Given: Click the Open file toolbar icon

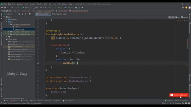Looking at the screenshot, I should point(2,7).
